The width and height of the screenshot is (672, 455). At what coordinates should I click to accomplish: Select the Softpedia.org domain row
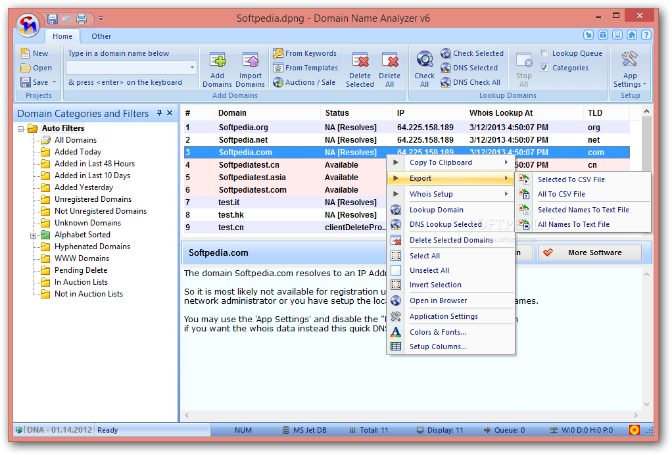tap(407, 128)
